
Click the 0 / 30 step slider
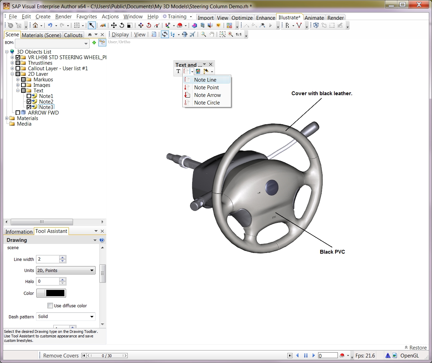coord(107,356)
